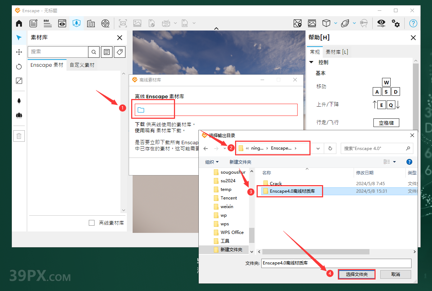Click the folder browse icon in offline library dialog
The height and width of the screenshot is (291, 432).
point(141,110)
